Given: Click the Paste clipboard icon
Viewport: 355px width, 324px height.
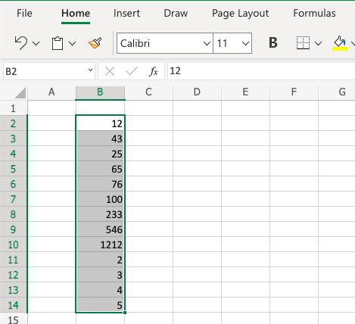Looking at the screenshot, I should [58, 43].
